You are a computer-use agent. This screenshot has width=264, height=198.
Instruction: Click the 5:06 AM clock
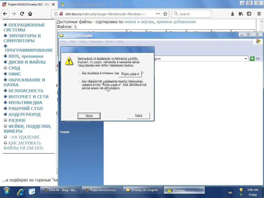tap(253, 190)
